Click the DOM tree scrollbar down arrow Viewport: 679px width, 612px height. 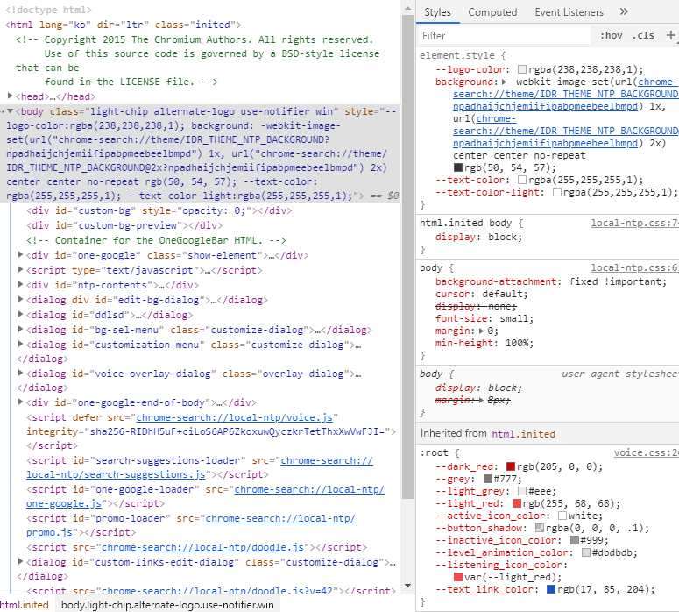407,586
